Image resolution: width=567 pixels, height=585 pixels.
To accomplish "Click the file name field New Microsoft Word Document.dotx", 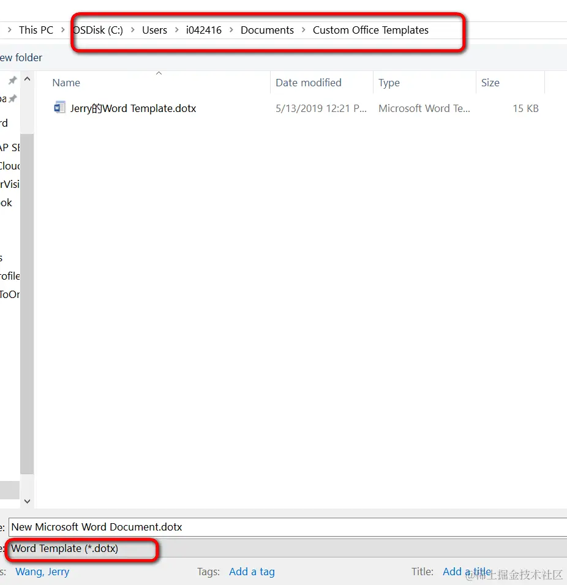I will pos(288,527).
